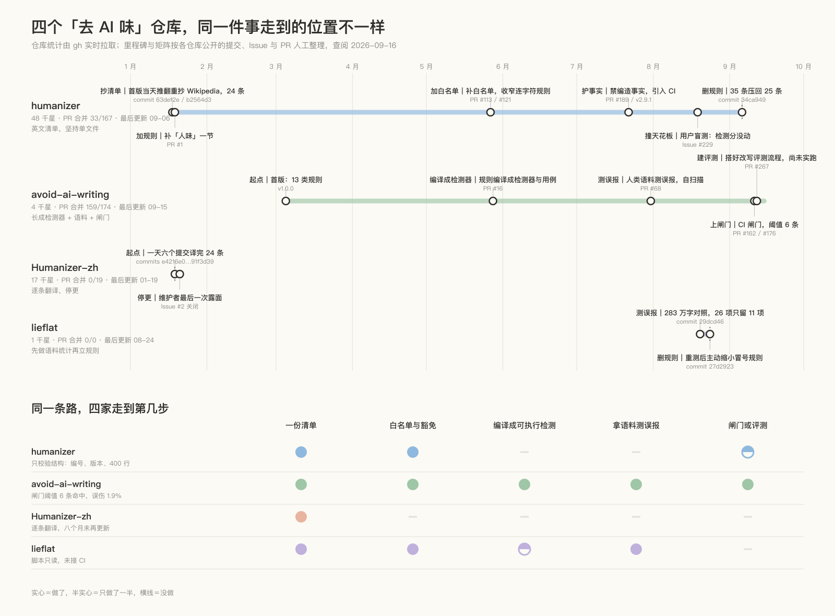Select the 拿语料测误报 column header
The width and height of the screenshot is (835, 616).
coord(636,425)
